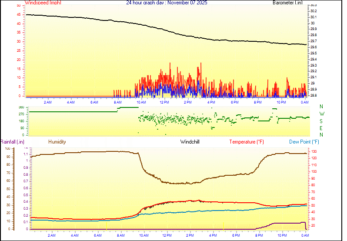Click the 29.6 value on the barometer scale

(x=313, y=47)
